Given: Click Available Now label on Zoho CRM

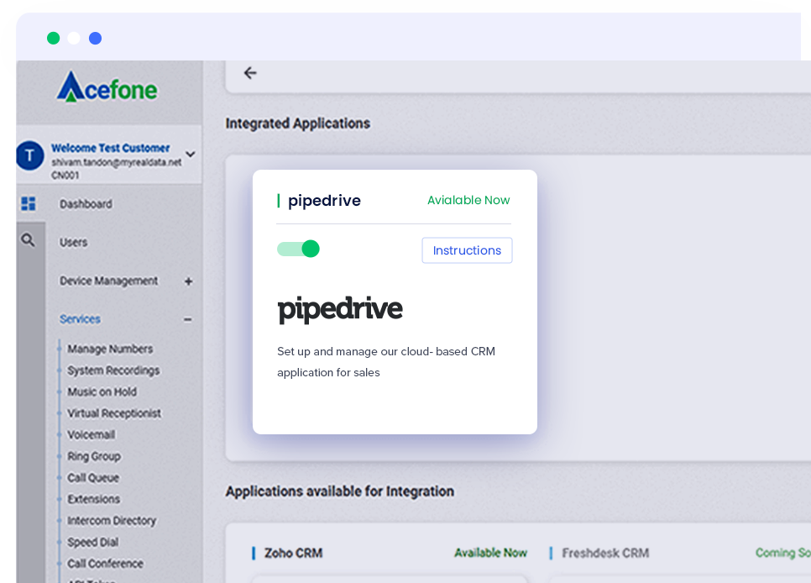Looking at the screenshot, I should 491,553.
